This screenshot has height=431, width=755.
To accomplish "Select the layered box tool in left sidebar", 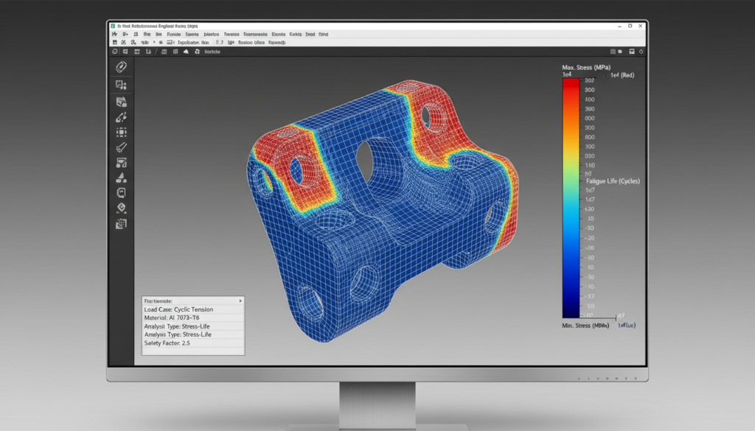I will tap(121, 102).
